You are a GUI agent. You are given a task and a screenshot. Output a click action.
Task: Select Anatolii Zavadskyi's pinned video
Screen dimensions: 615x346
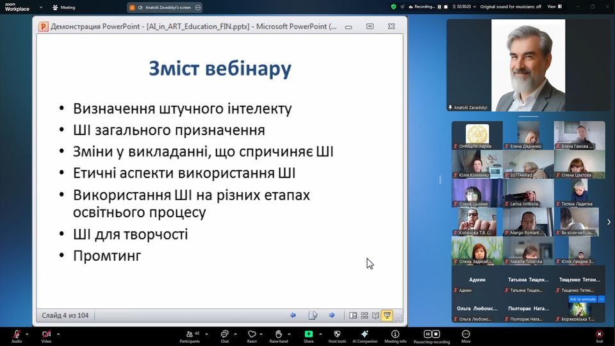pos(528,65)
